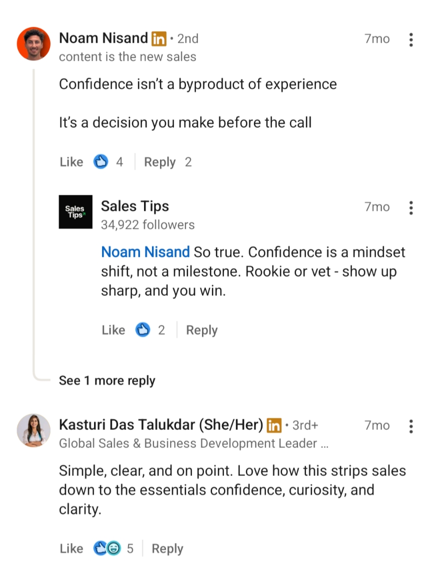Like Noam Nisand's comment
This screenshot has width=432, height=569.
click(71, 162)
